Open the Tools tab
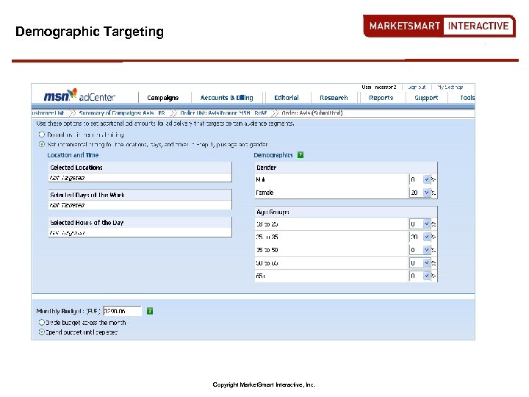Screen dimensions: 529x397 467,98
